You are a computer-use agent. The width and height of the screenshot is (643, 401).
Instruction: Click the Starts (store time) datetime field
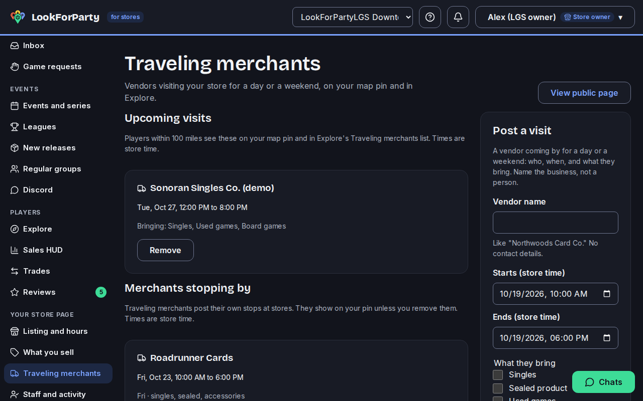point(556,294)
